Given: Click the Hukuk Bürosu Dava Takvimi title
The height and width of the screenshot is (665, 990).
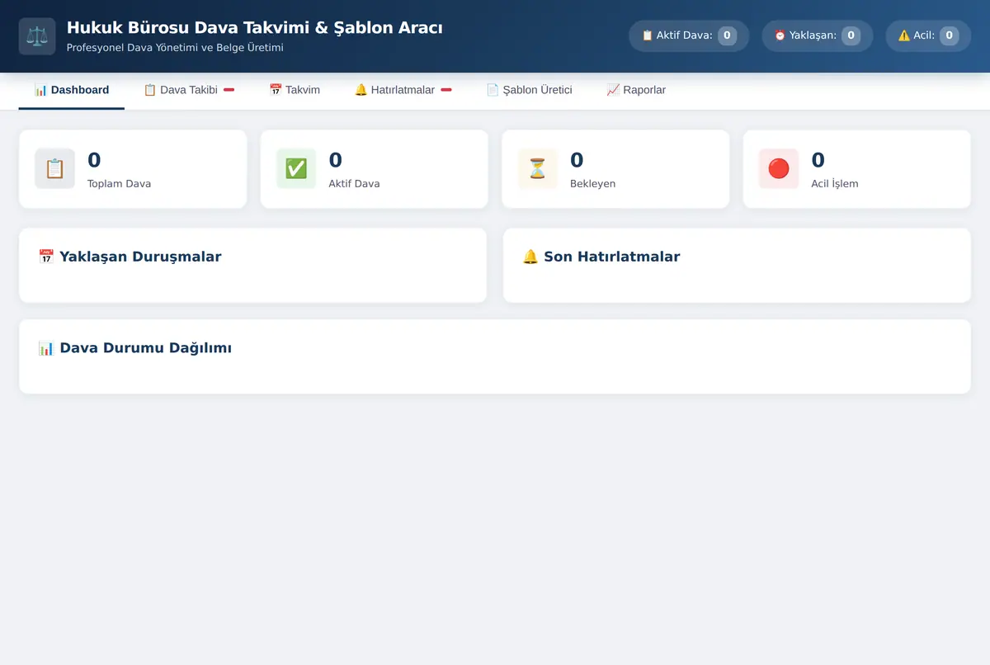Looking at the screenshot, I should 254,28.
